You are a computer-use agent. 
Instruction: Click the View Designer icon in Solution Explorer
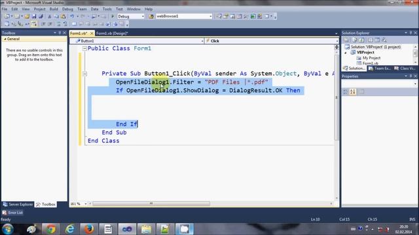click(377, 40)
